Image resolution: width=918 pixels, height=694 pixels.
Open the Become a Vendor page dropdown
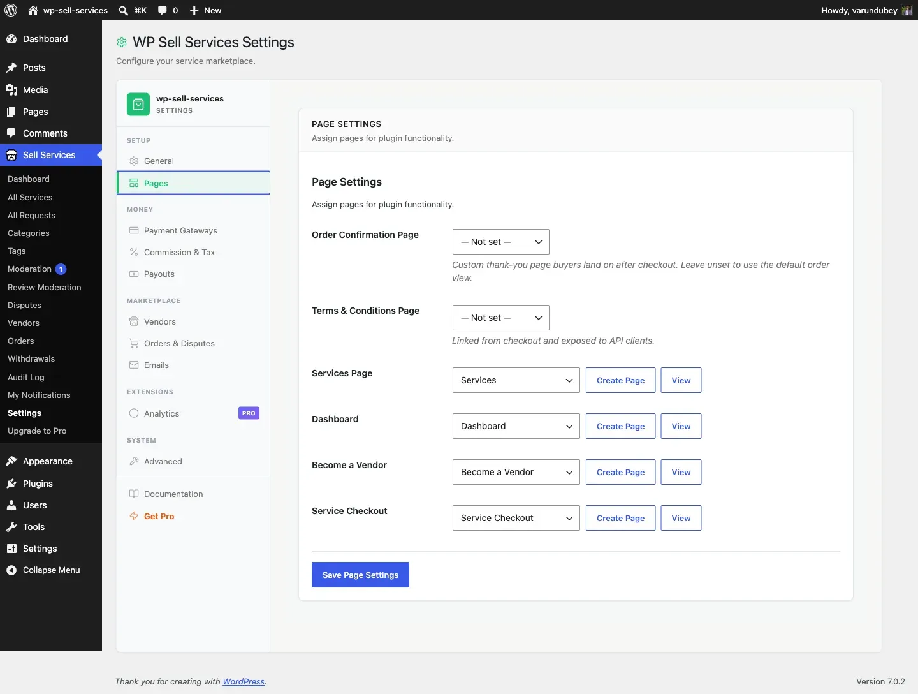(516, 472)
